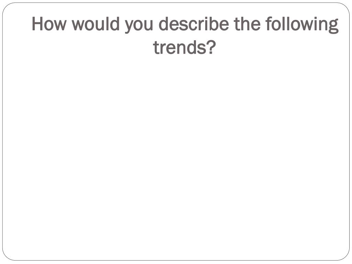This screenshot has height=264, width=352.
Task: Select the word "describe" in the heading
Action: (x=194, y=23)
